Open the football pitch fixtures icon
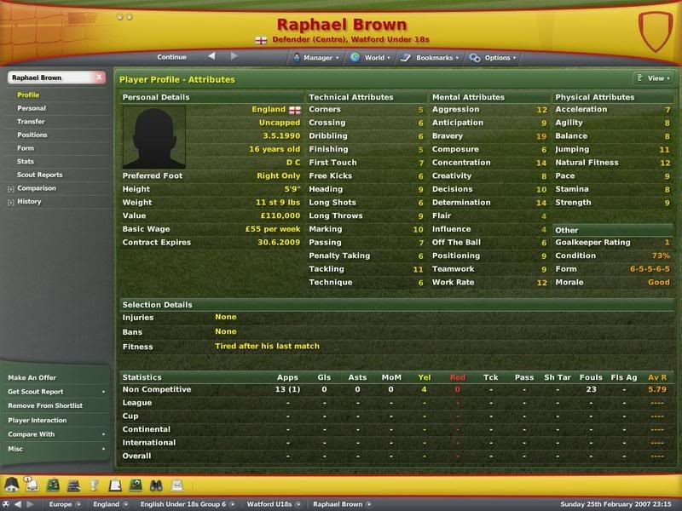 point(136,485)
